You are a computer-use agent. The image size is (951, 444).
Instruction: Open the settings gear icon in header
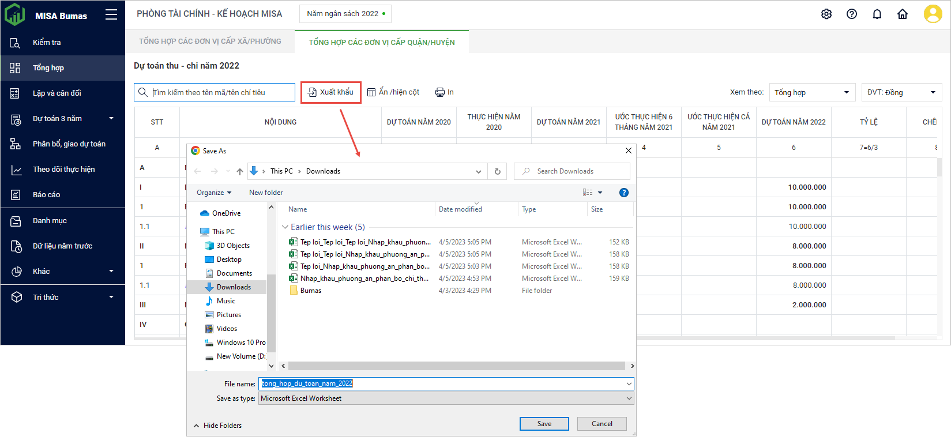coord(826,14)
